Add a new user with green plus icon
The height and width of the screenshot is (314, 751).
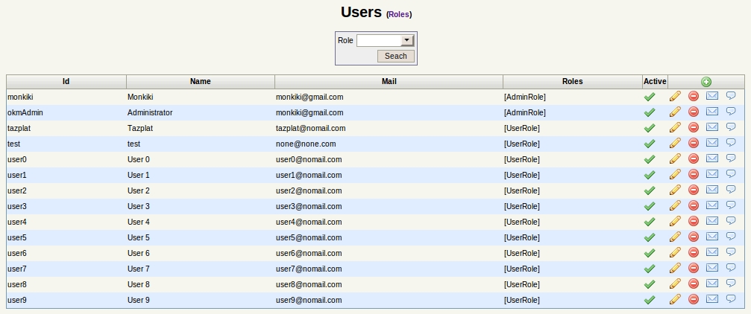pos(706,82)
